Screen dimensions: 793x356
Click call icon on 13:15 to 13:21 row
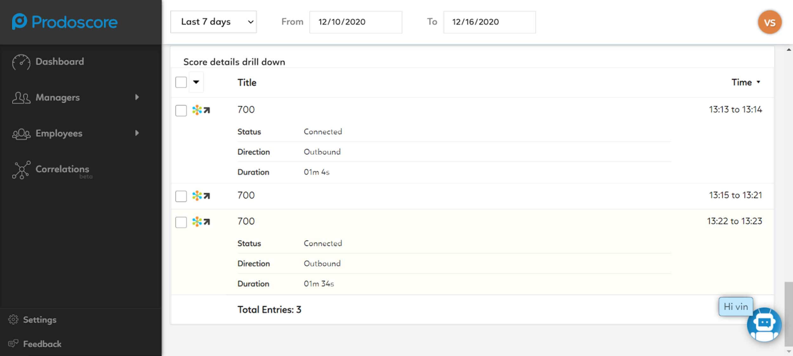pyautogui.click(x=201, y=196)
